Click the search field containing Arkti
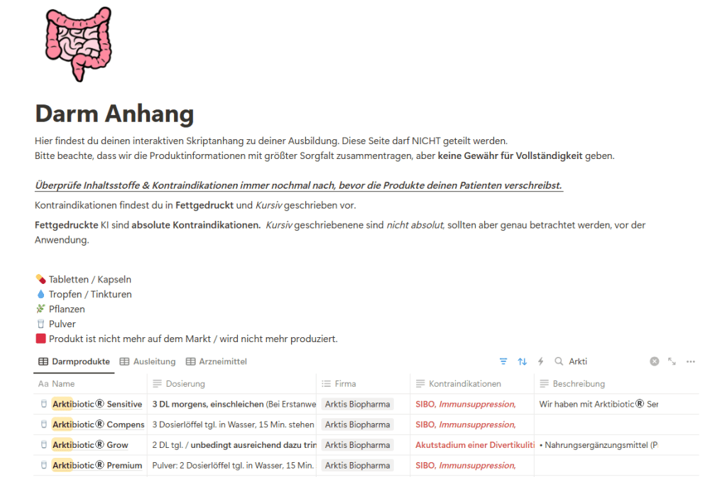 [x=605, y=361]
